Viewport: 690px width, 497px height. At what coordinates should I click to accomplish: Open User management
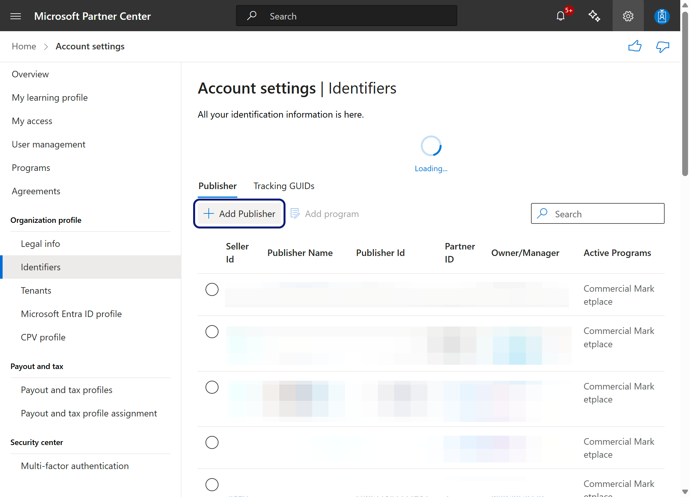pos(48,145)
